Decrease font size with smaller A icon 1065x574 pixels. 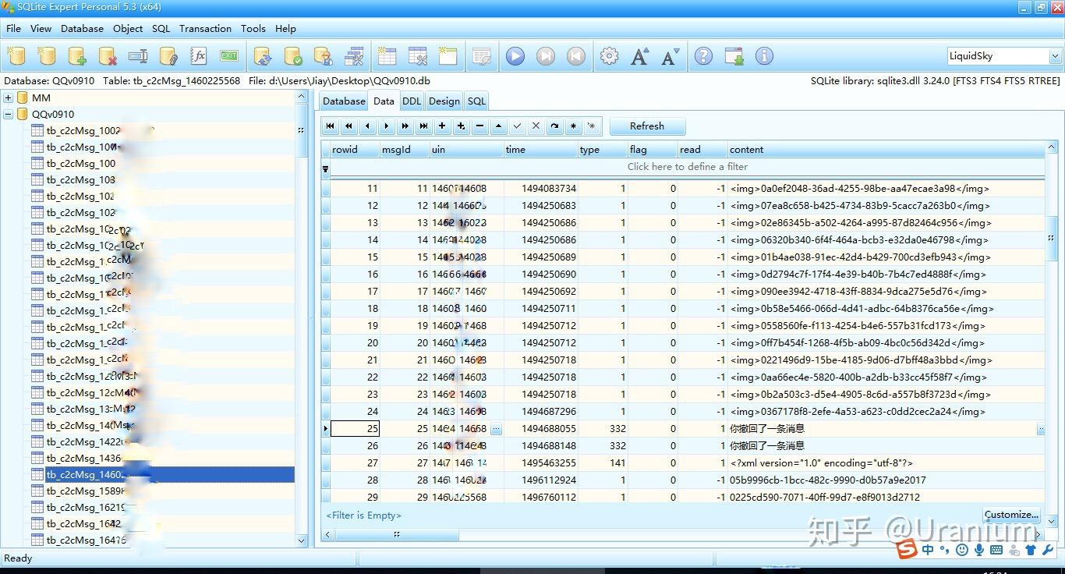(x=670, y=56)
